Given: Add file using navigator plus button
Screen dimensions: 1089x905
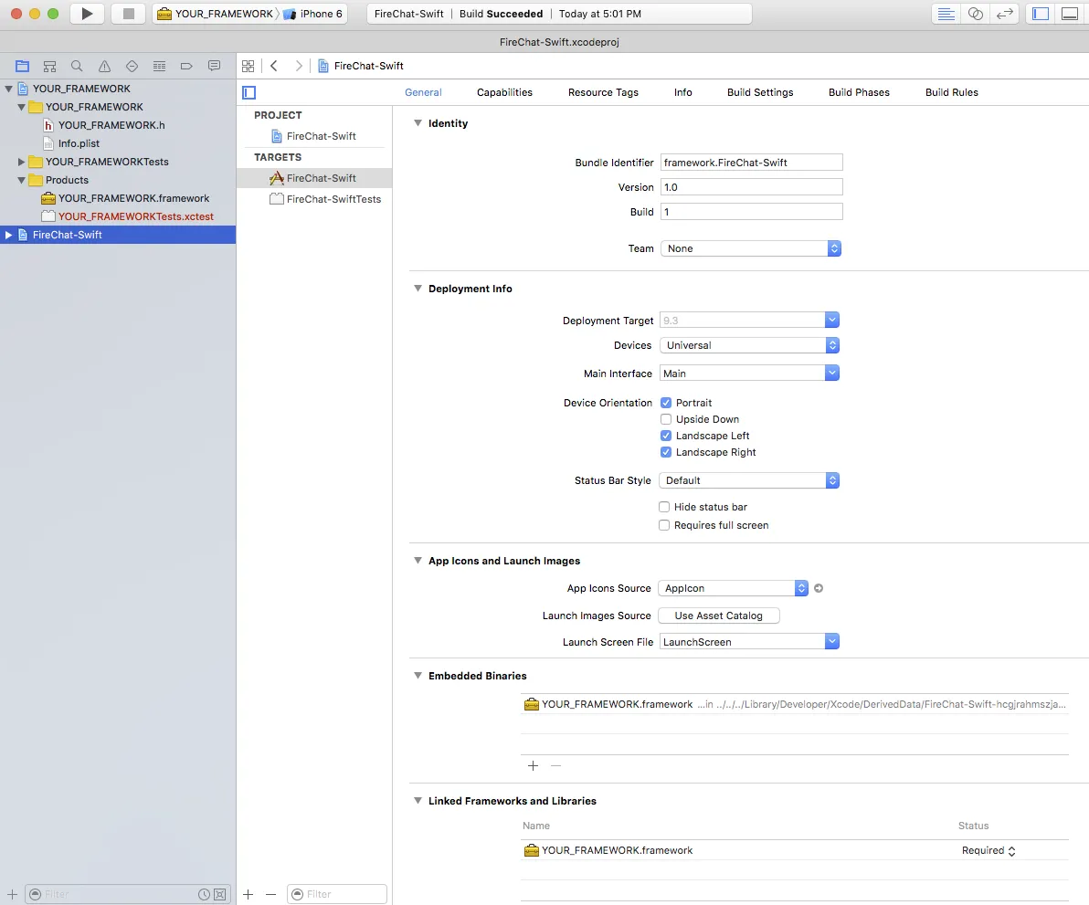Looking at the screenshot, I should [12, 894].
